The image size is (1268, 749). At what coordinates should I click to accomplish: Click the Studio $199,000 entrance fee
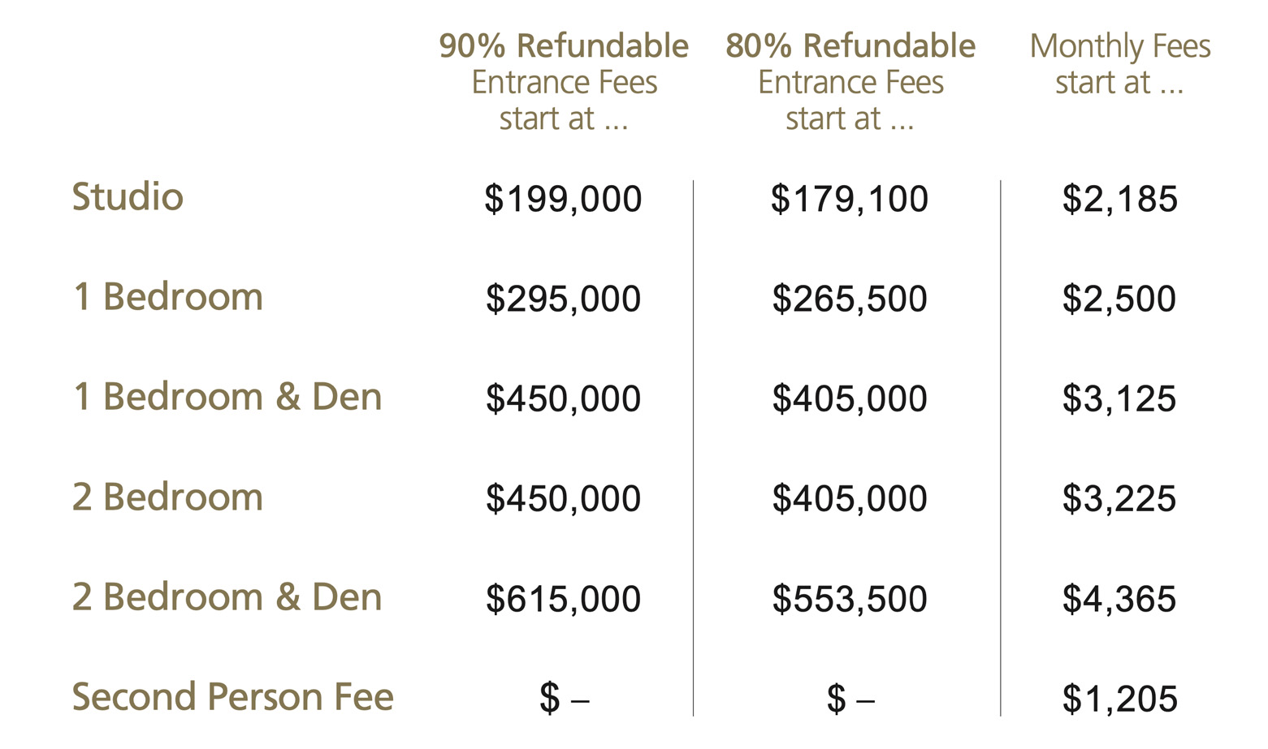tap(563, 200)
